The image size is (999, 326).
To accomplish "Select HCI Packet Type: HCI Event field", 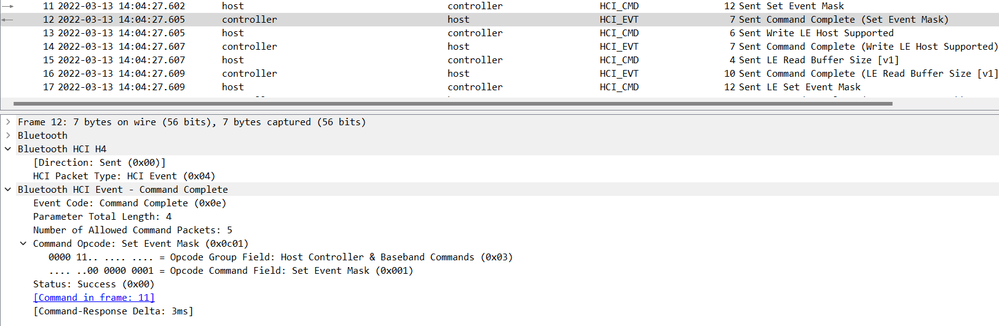I will (124, 176).
